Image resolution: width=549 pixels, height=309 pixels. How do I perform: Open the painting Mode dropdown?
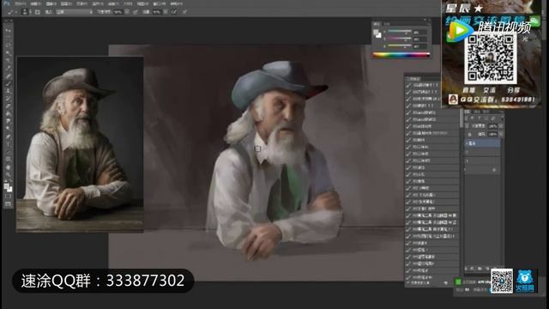click(75, 11)
